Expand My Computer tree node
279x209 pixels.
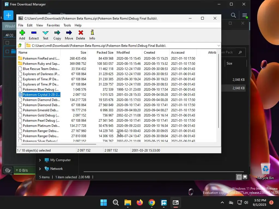[40, 160]
